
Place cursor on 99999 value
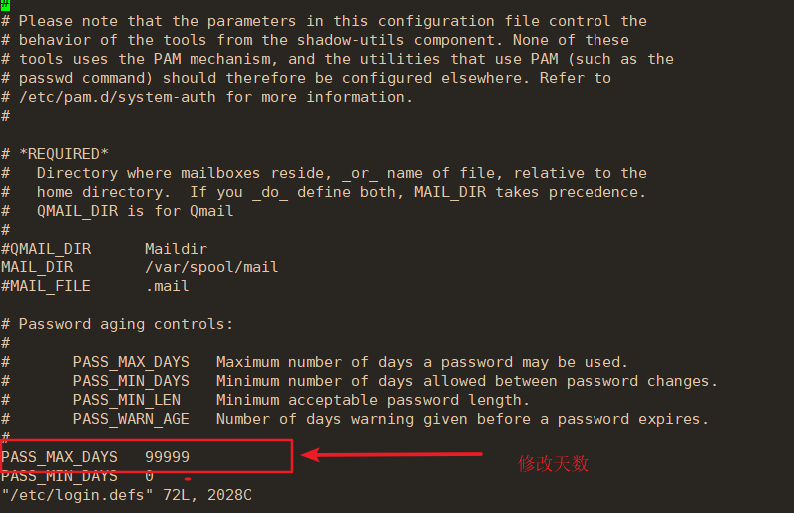tap(167, 457)
